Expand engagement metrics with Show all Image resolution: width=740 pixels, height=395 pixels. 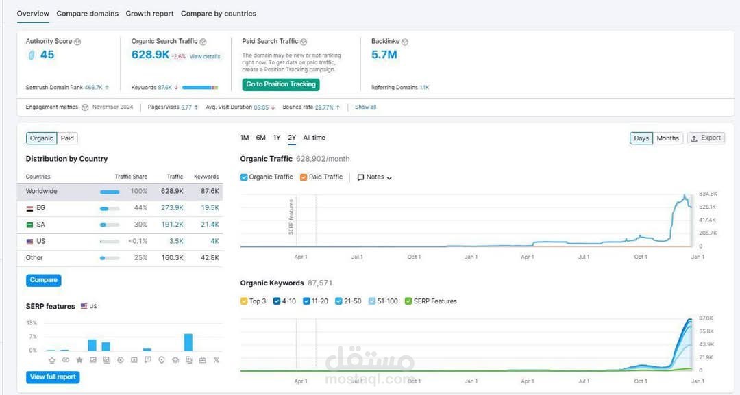pos(365,107)
